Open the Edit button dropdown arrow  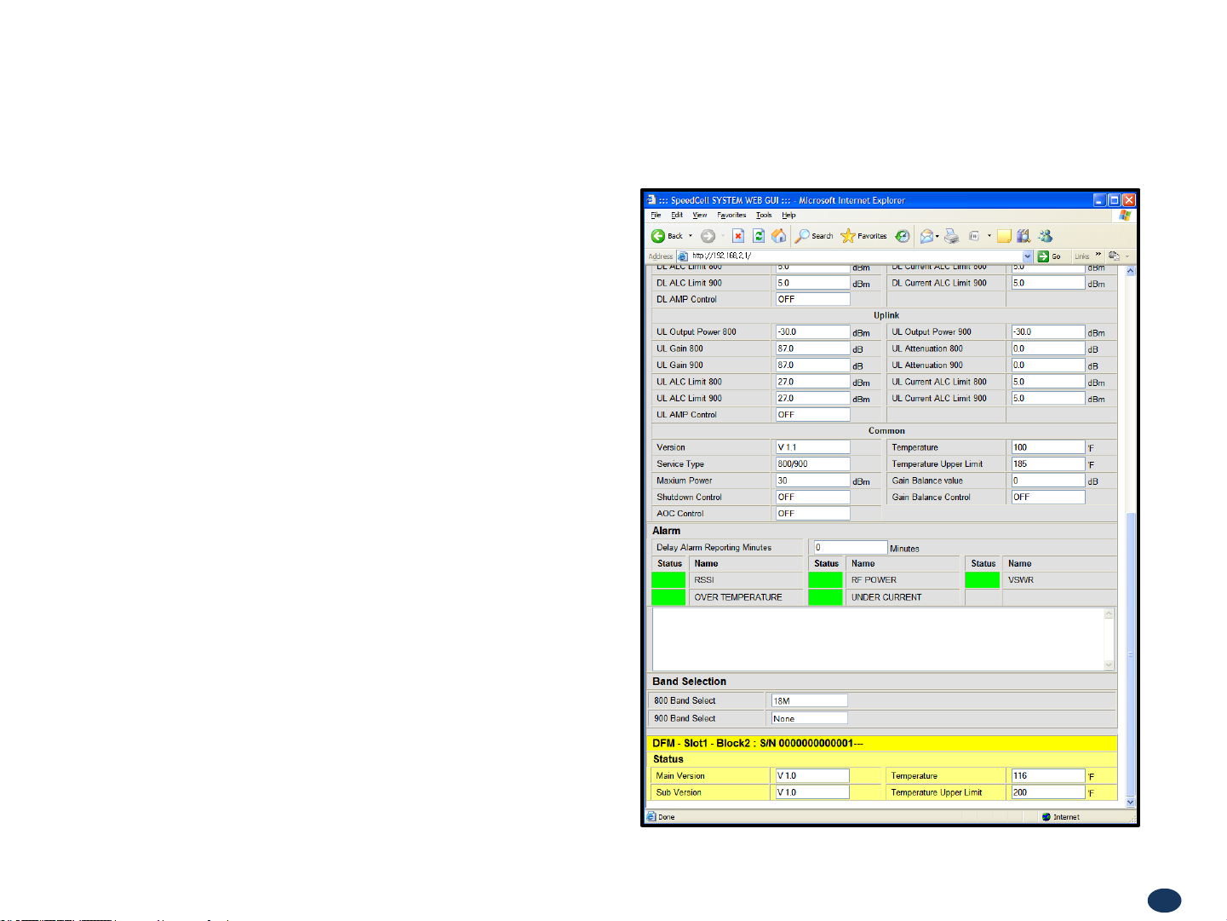[x=989, y=236]
